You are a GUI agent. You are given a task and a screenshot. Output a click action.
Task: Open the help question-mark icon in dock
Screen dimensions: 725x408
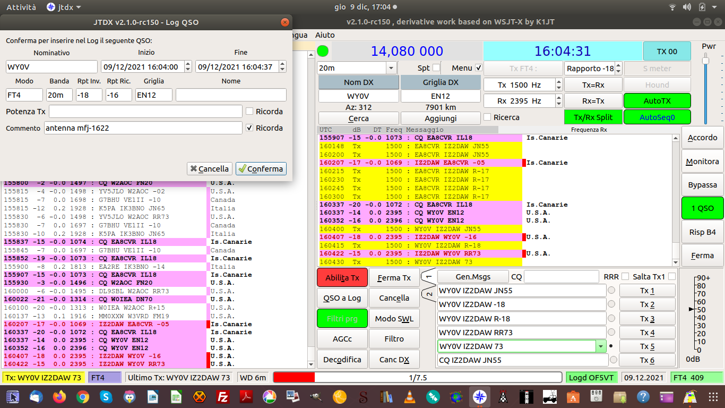coord(643,396)
